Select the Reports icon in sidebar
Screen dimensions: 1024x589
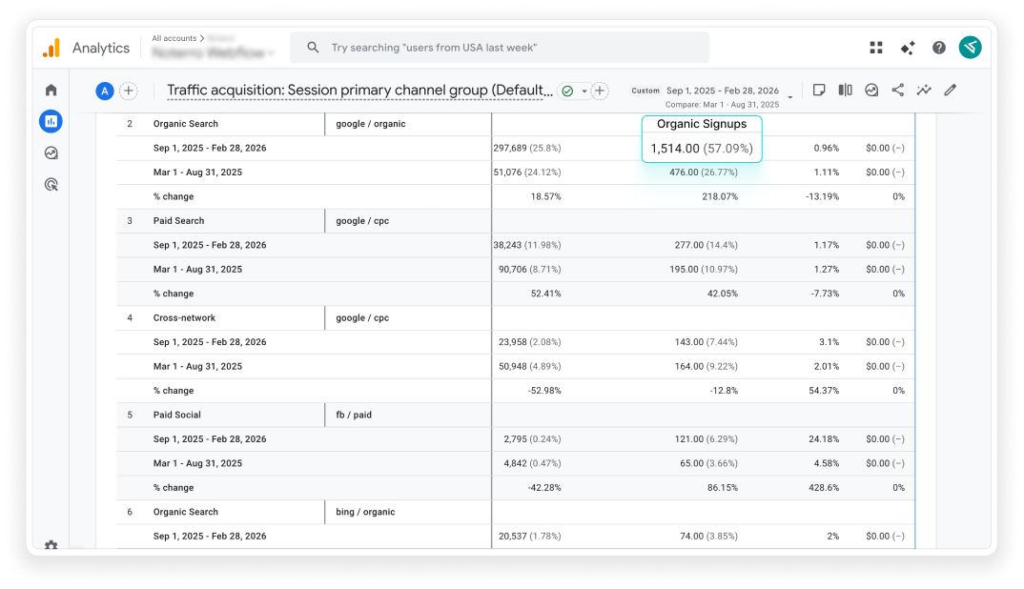(x=51, y=121)
